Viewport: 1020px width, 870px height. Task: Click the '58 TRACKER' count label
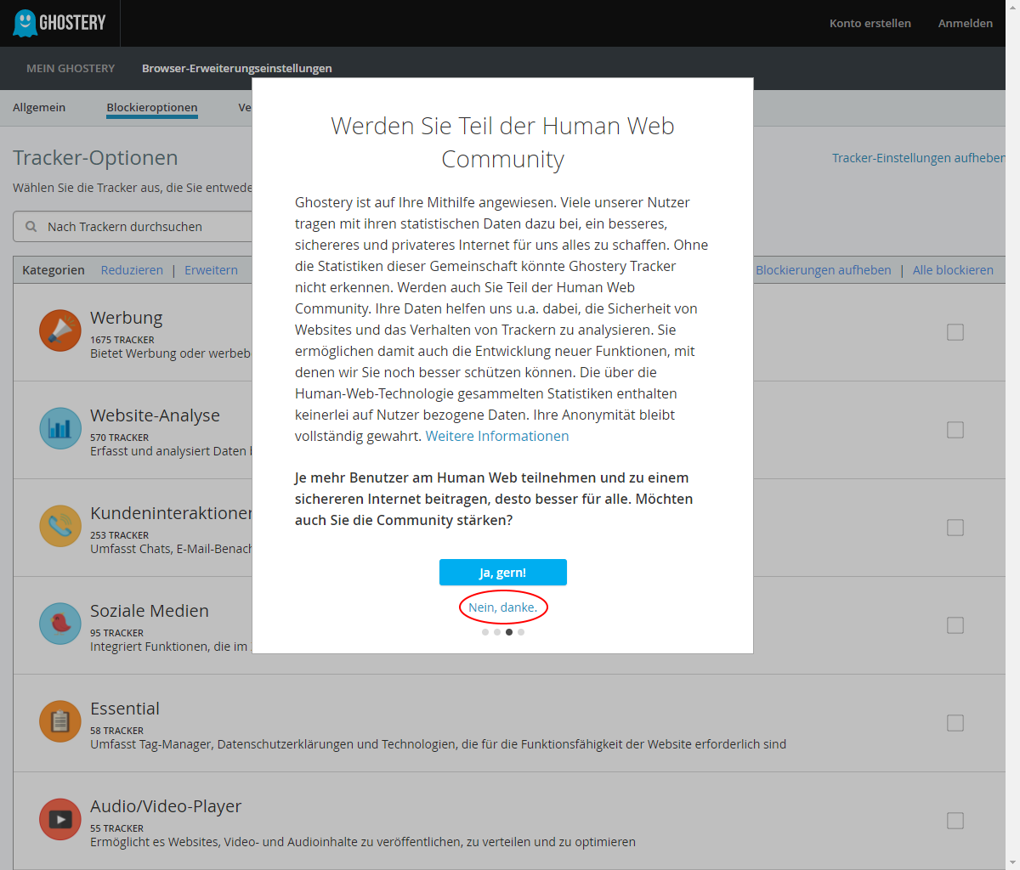point(117,731)
